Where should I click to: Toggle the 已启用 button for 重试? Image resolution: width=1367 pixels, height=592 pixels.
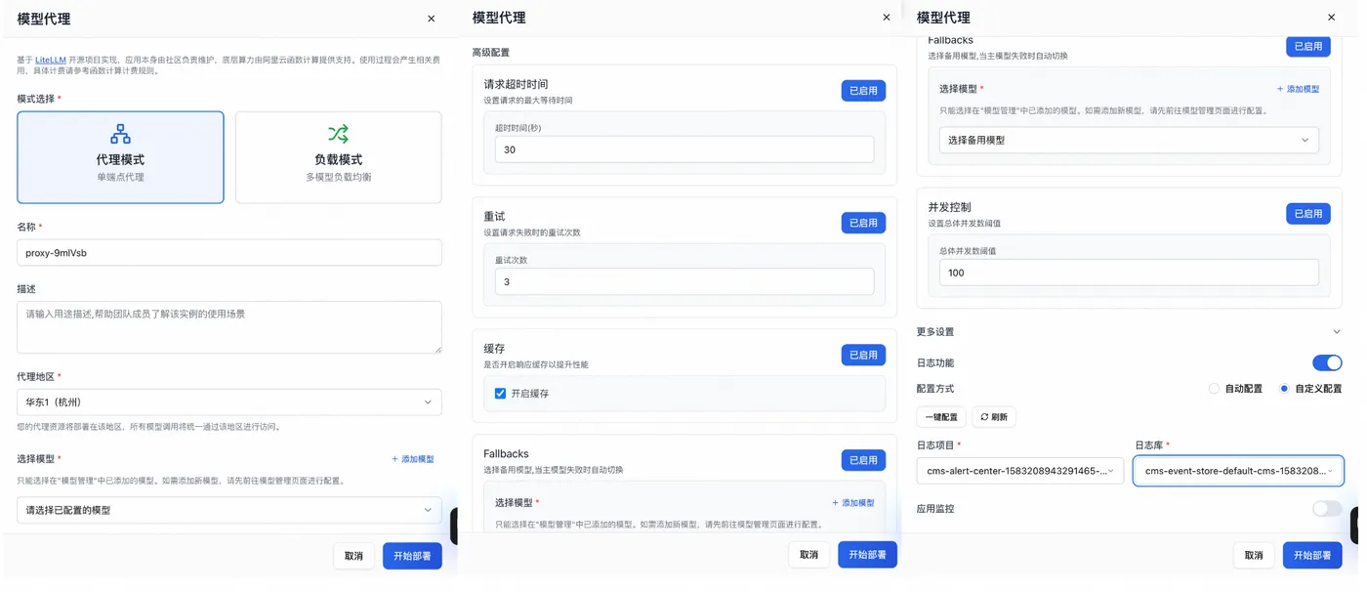(863, 223)
